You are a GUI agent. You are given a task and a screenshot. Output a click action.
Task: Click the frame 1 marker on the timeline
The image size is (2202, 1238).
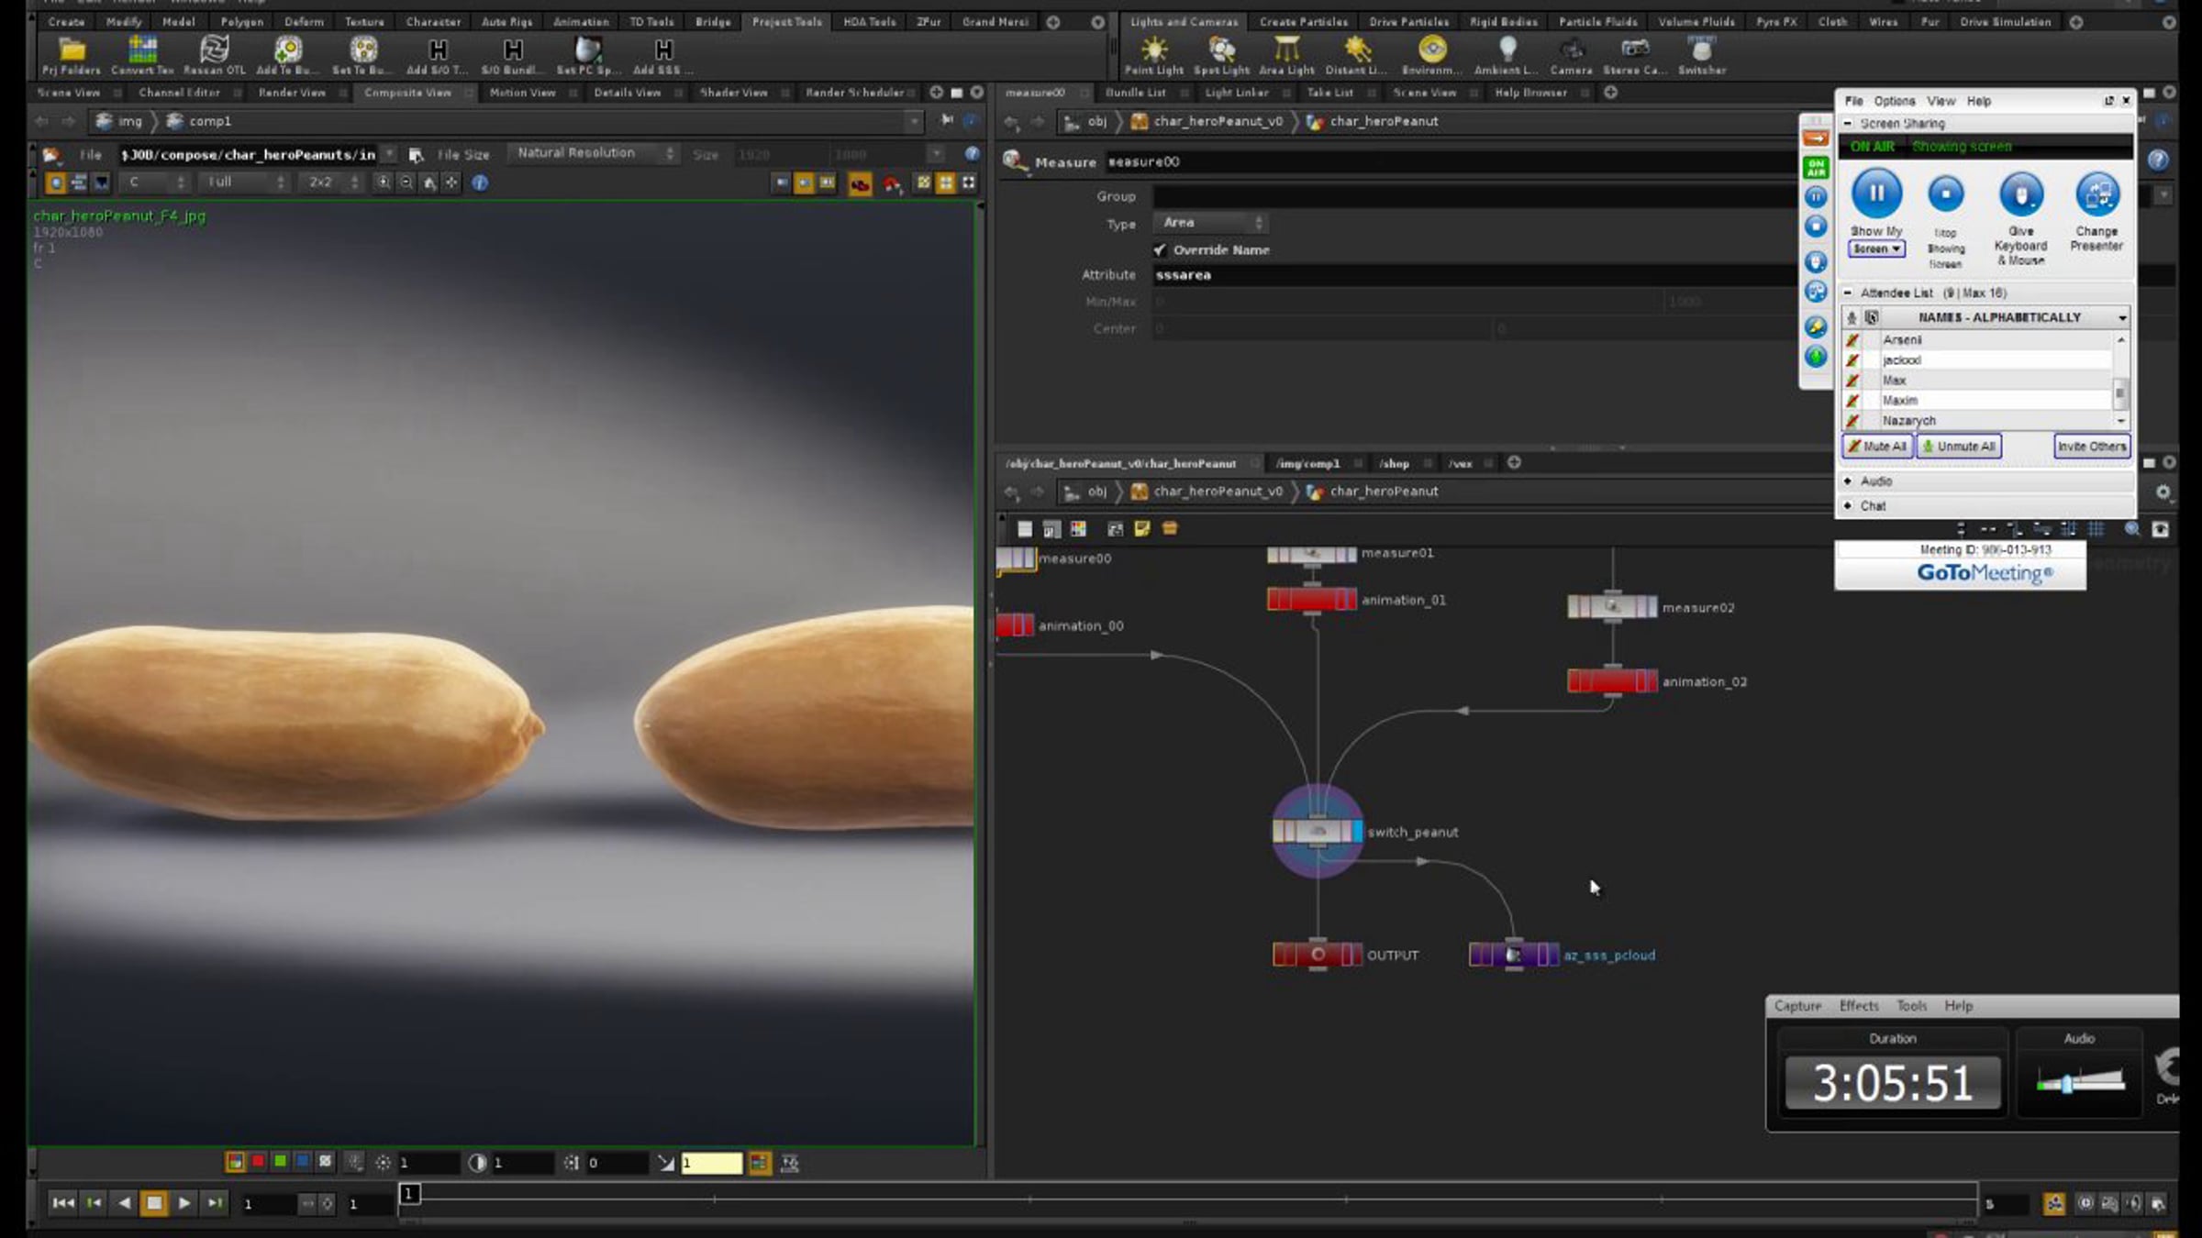409,1193
